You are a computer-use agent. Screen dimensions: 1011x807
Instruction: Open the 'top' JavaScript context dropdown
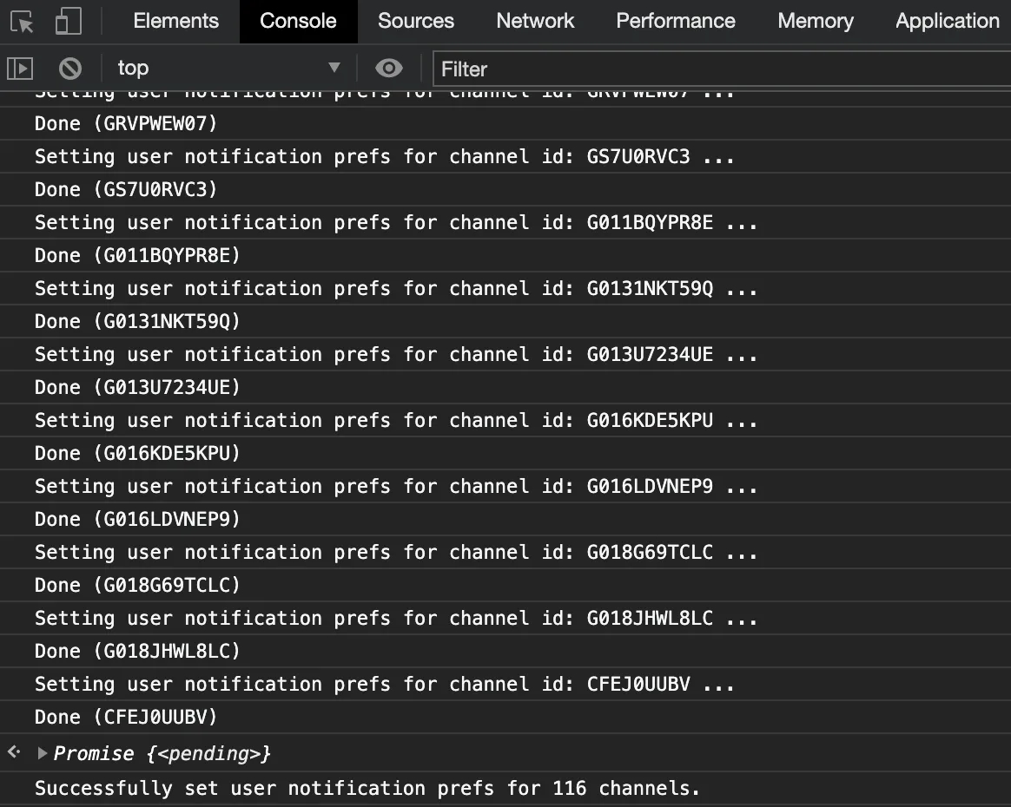click(x=228, y=68)
